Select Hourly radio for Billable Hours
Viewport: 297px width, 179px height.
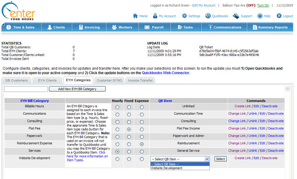[117, 107]
